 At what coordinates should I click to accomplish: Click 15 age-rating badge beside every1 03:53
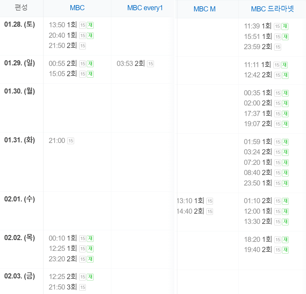click(151, 64)
